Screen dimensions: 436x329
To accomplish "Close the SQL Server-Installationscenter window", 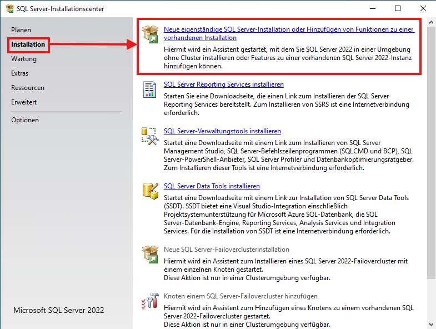I will pos(423,9).
